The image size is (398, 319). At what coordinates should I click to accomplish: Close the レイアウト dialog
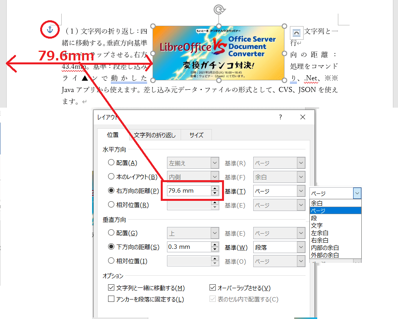[x=303, y=117]
